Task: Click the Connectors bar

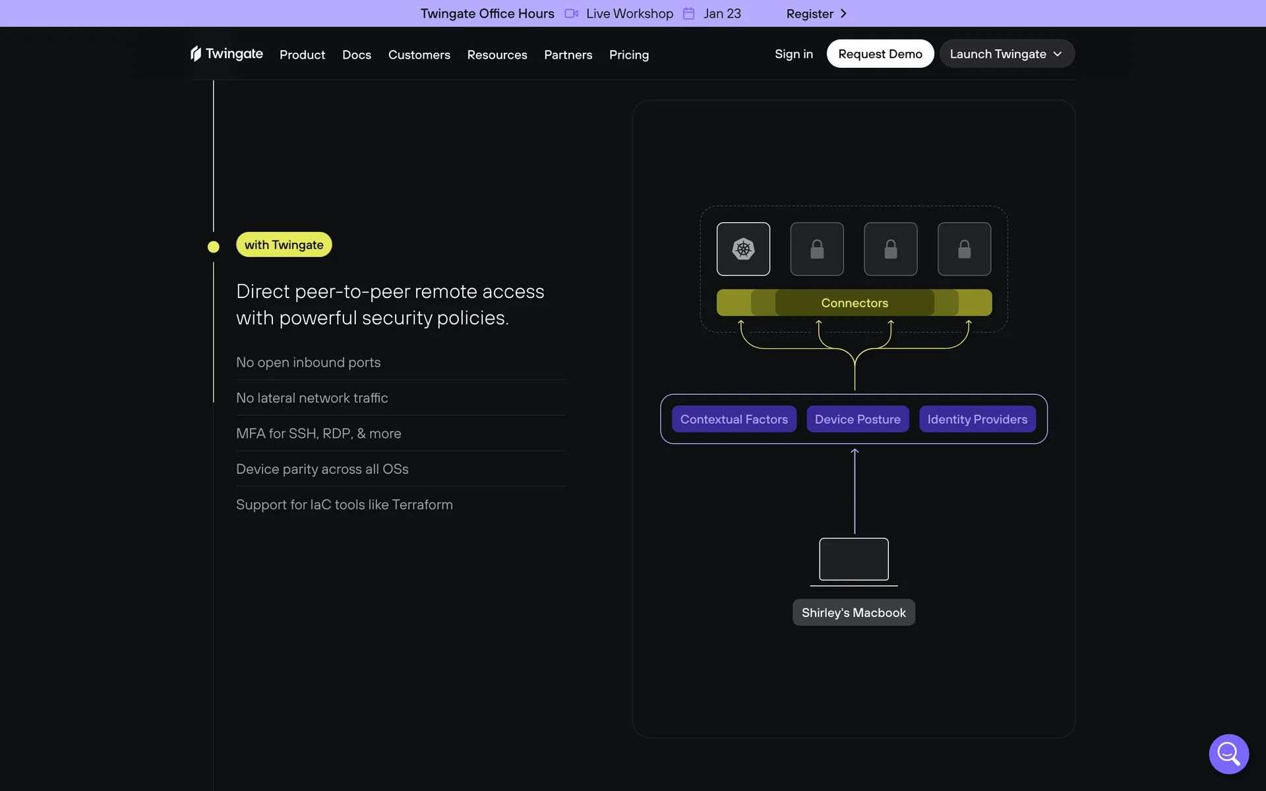Action: pos(854,303)
